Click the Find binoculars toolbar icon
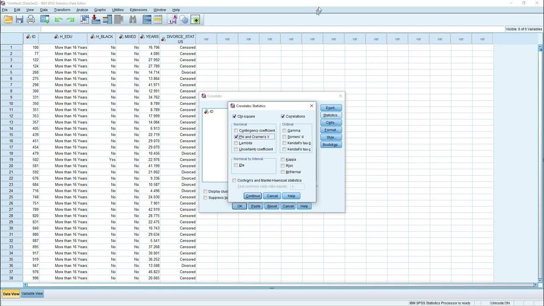 133,19
